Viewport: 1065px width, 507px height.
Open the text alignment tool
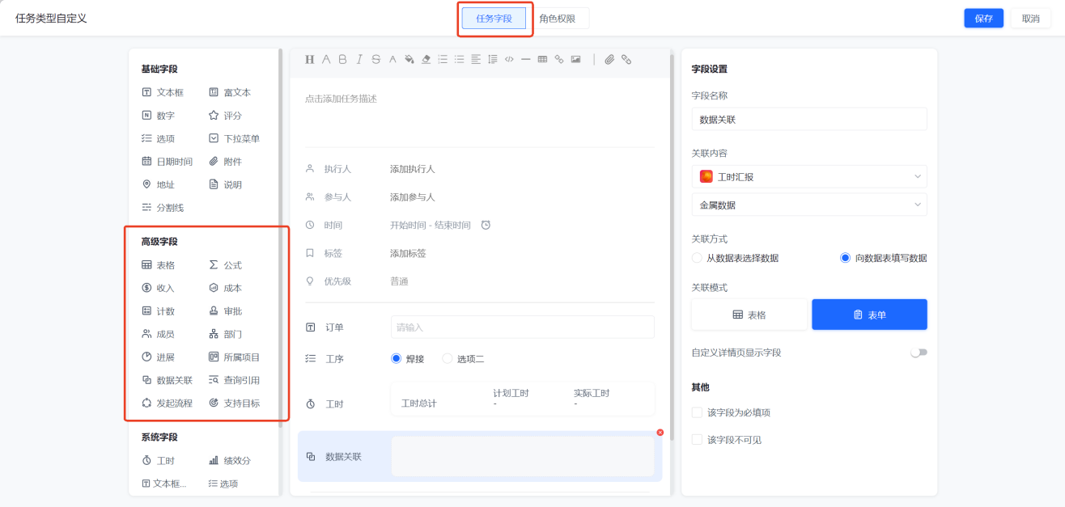[476, 59]
